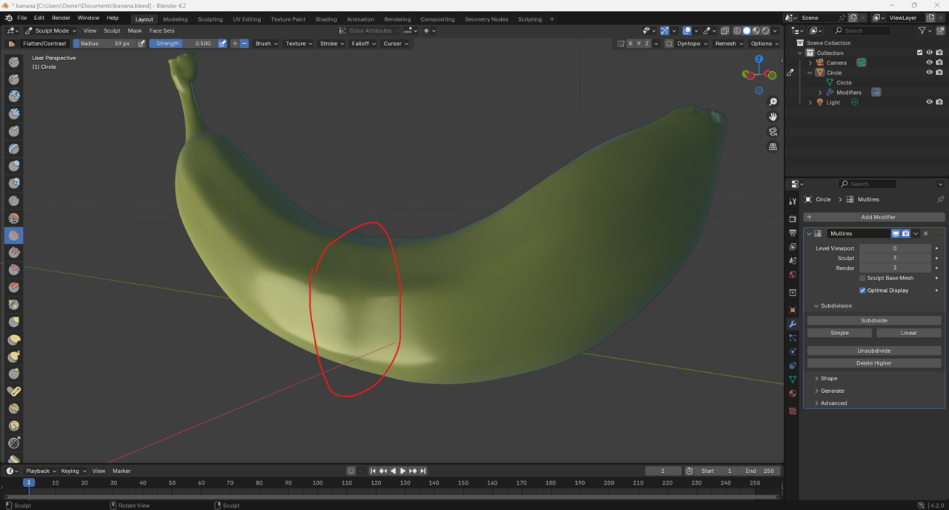The width and height of the screenshot is (949, 510).
Task: Switch to material preview shading
Action: pyautogui.click(x=756, y=30)
